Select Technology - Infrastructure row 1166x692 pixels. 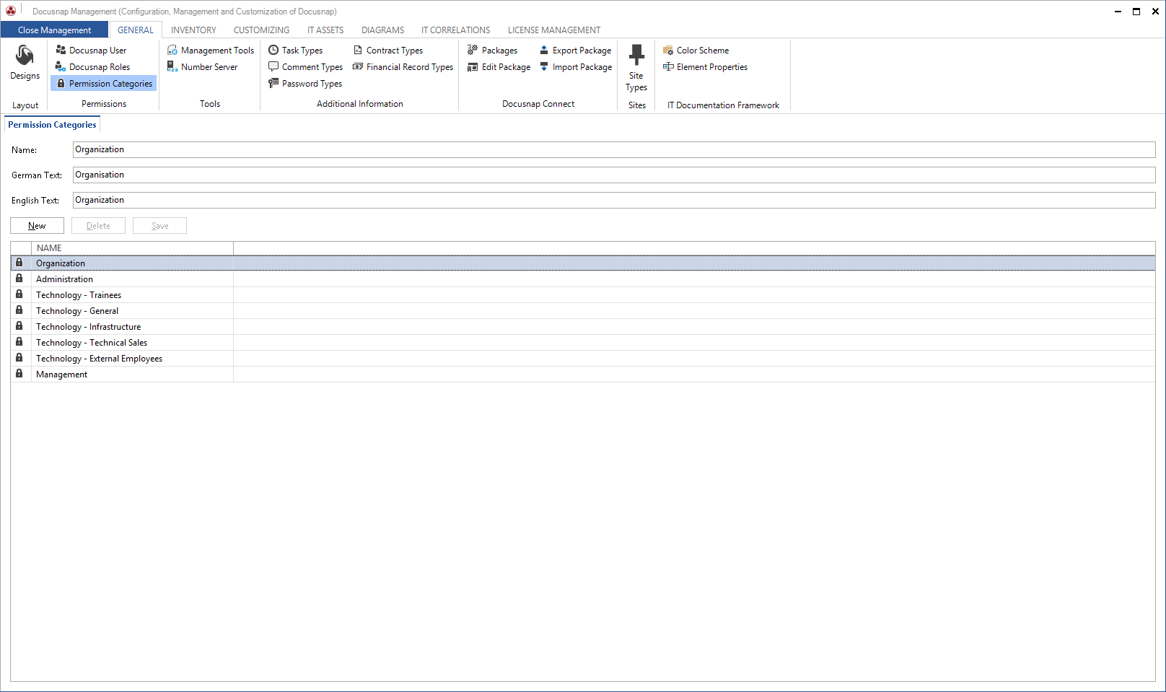[x=583, y=327]
